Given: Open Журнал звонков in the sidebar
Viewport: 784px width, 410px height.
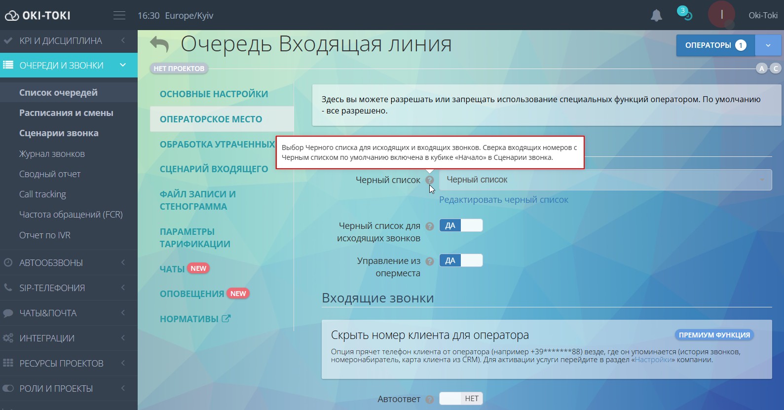Looking at the screenshot, I should point(52,153).
